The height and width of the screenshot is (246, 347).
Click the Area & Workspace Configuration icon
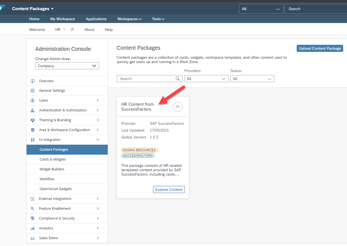(x=33, y=130)
